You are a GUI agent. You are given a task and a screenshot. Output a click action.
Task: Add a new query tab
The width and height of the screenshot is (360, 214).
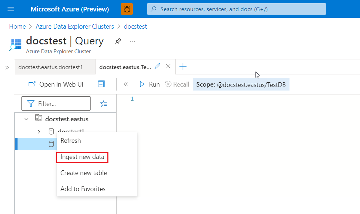pyautogui.click(x=183, y=67)
